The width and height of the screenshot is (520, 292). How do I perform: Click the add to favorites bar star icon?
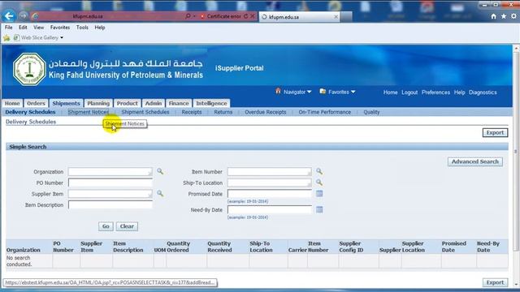click(x=6, y=38)
